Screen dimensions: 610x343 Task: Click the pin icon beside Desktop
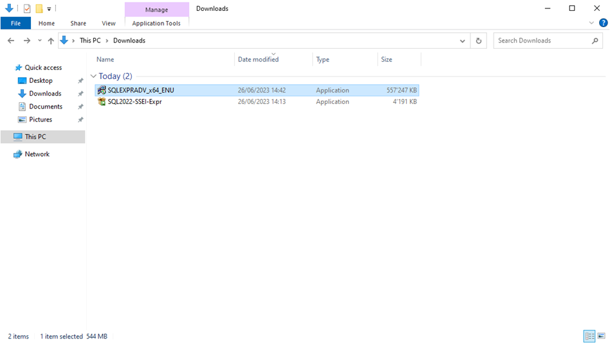point(80,81)
